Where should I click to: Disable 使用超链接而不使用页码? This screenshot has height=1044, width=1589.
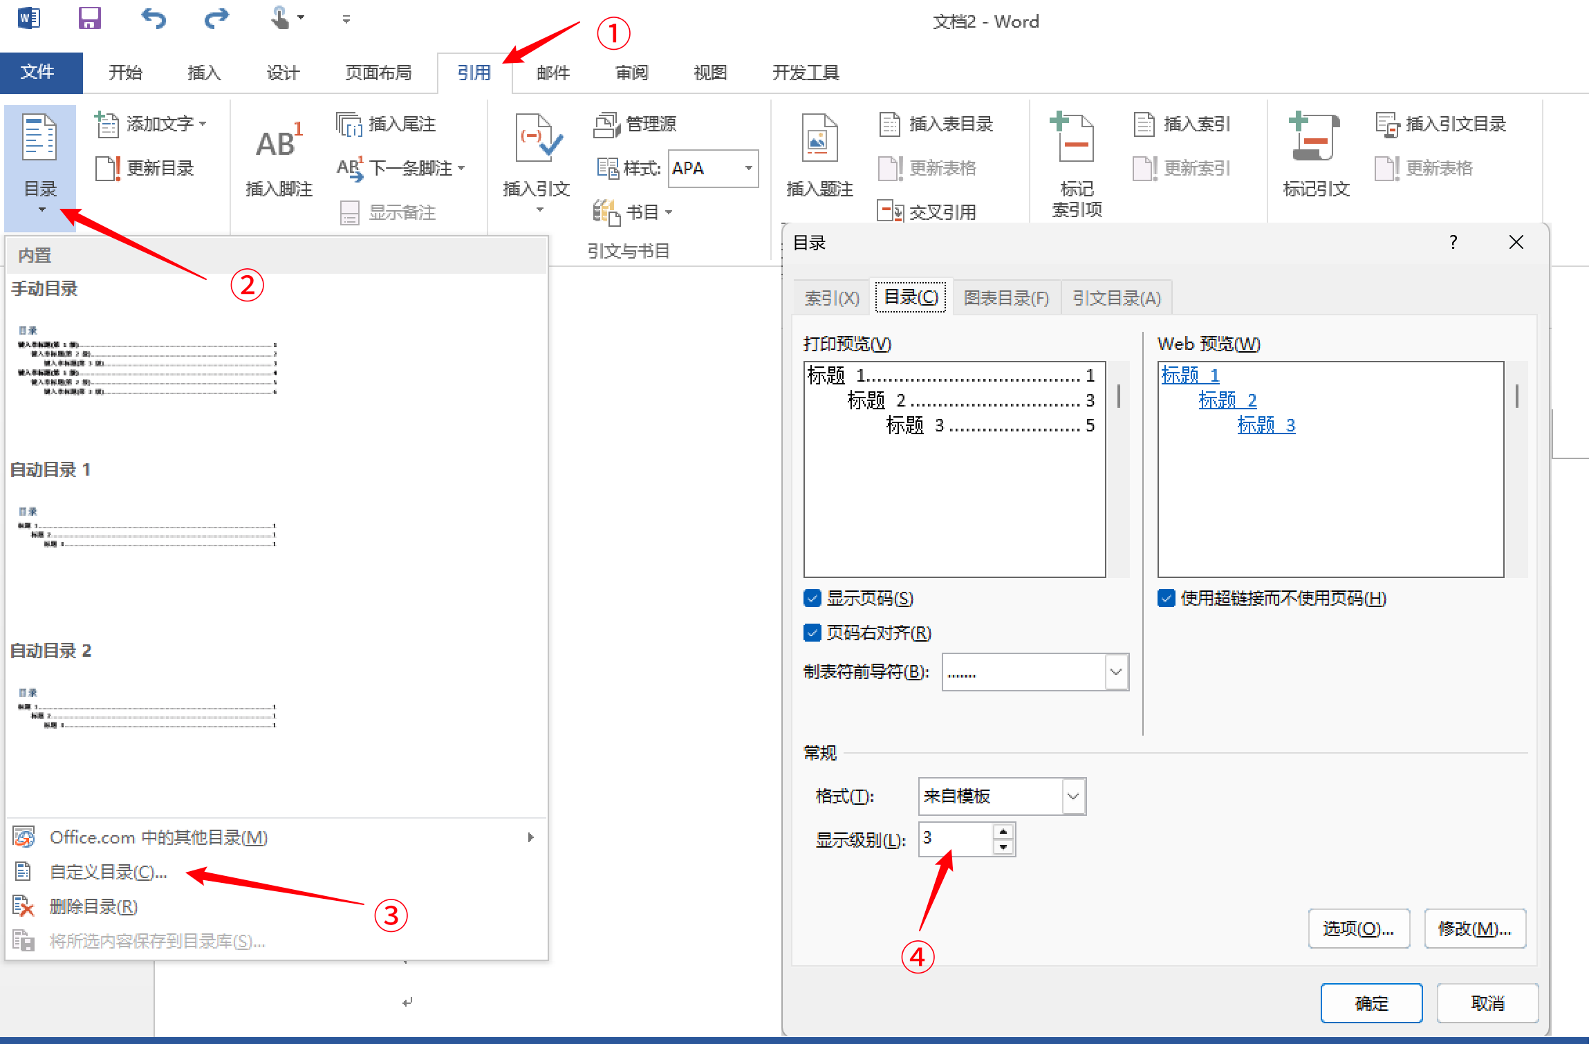1166,598
